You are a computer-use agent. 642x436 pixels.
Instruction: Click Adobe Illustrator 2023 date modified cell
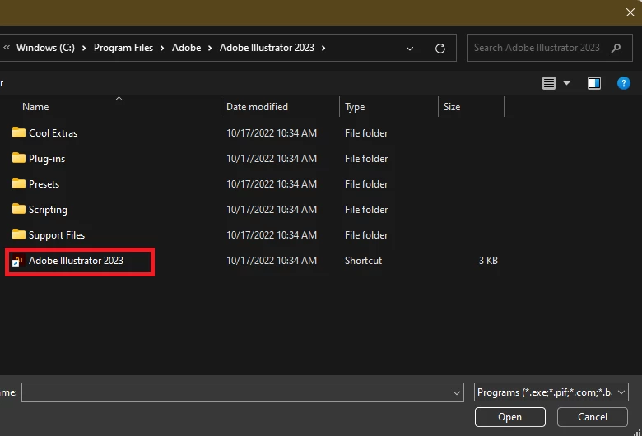(x=272, y=261)
